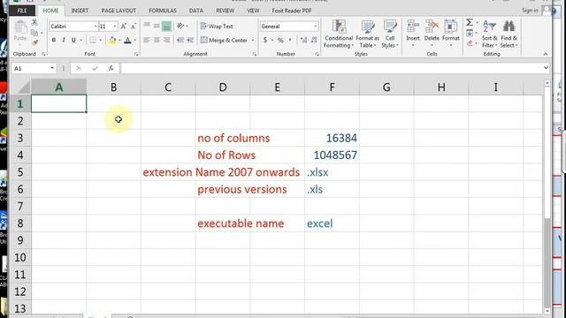
Task: Switch to the PAGE LAYOUT tab
Action: pyautogui.click(x=119, y=11)
